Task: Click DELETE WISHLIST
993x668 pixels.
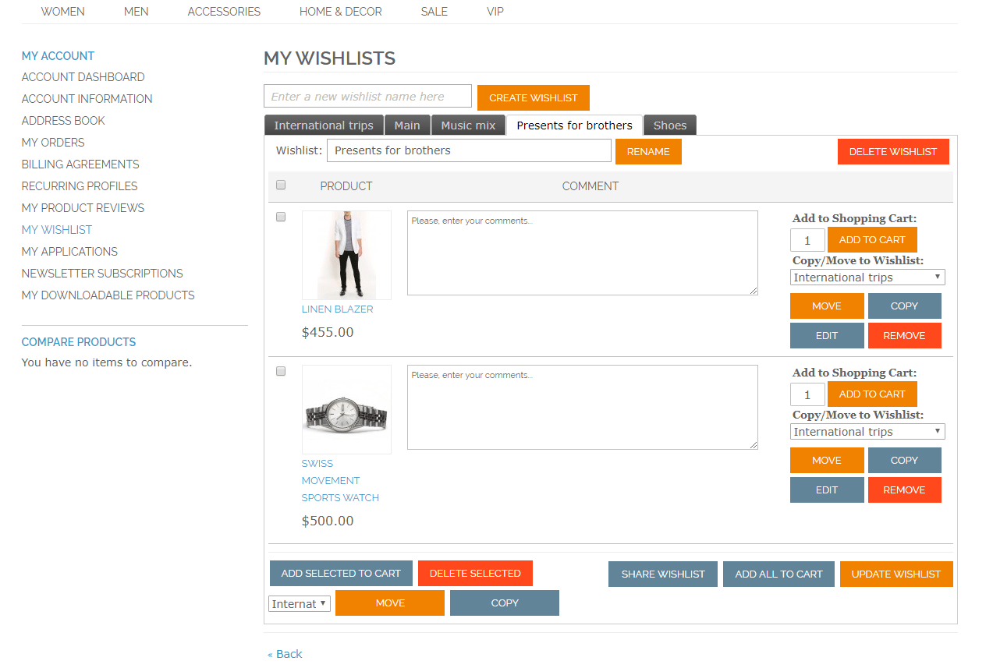Action: 893,150
